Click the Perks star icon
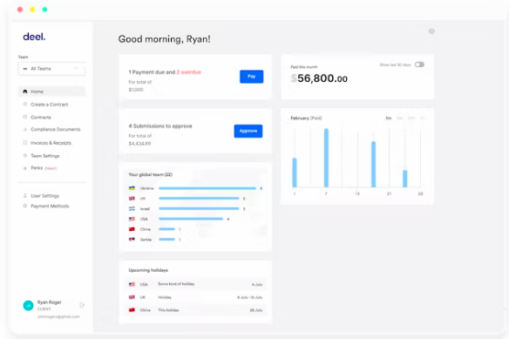 pyautogui.click(x=25, y=168)
